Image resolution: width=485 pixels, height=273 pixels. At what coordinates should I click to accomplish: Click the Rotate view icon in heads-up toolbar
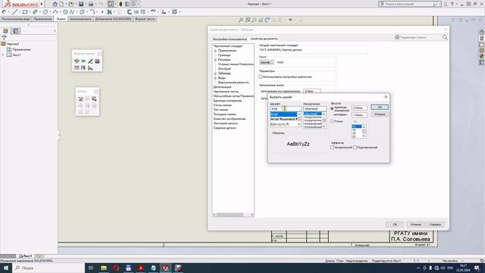268,20
